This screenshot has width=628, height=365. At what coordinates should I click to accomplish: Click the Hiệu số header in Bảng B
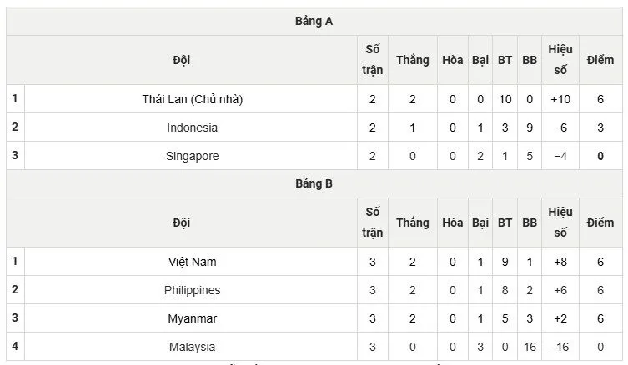click(560, 222)
